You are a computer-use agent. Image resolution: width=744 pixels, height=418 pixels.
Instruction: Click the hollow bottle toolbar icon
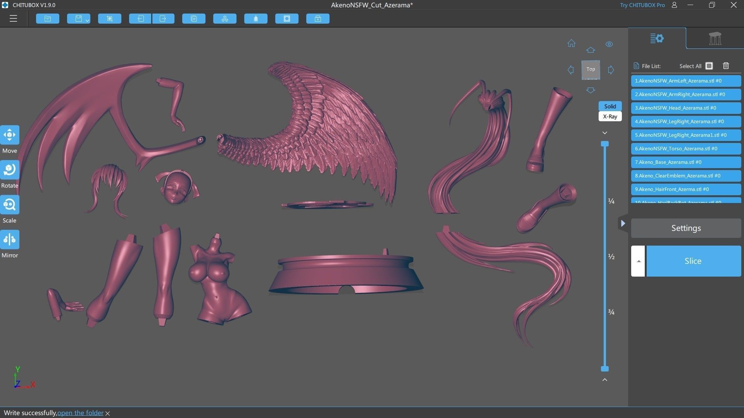coord(256,19)
